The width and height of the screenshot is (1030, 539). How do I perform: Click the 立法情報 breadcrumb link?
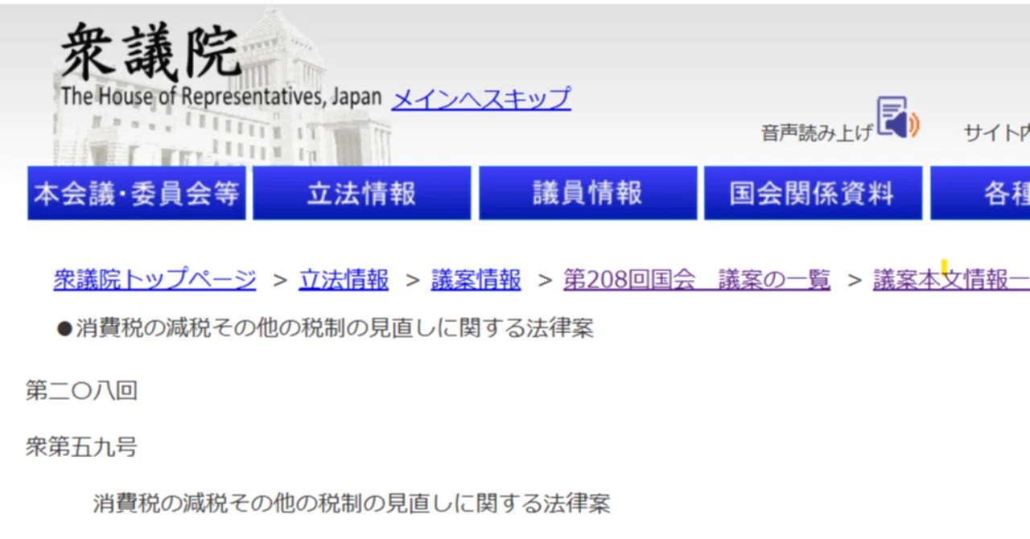[344, 279]
